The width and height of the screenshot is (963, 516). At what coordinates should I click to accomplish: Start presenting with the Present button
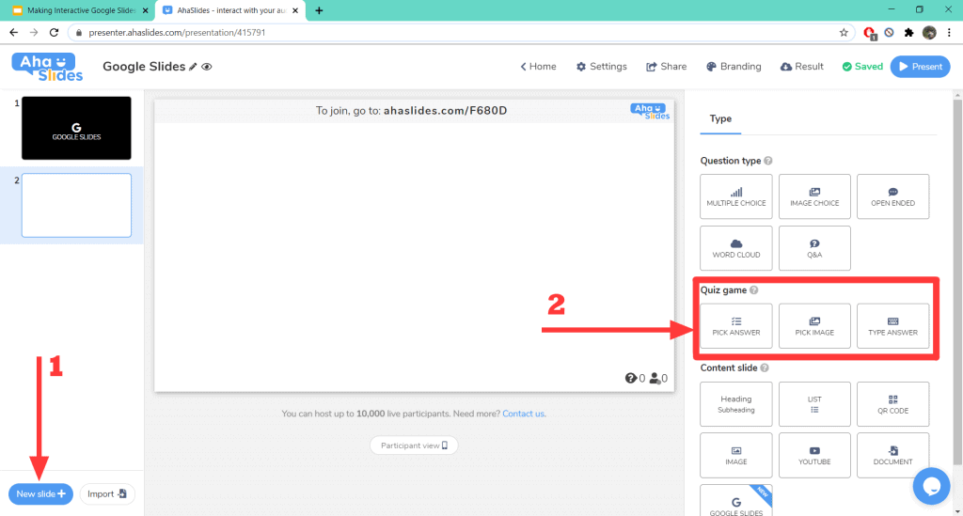(920, 67)
